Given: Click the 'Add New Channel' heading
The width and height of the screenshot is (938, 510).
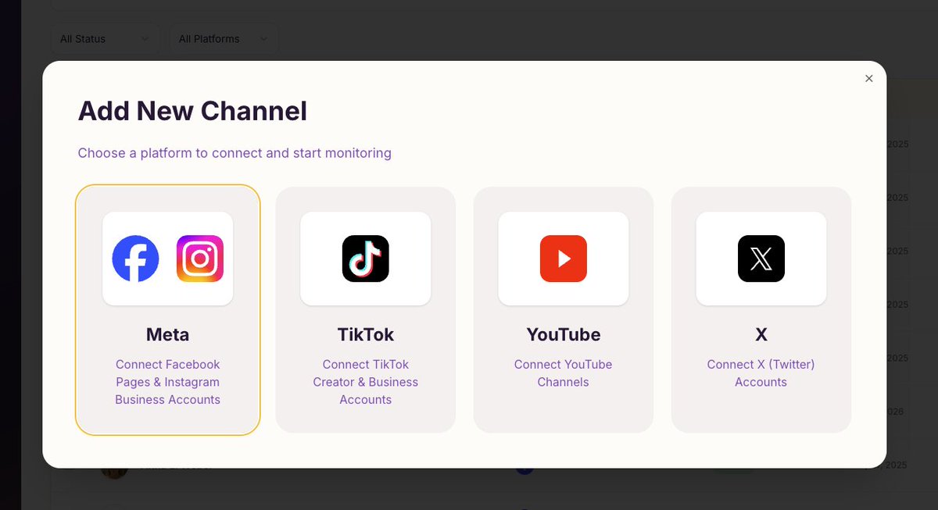Looking at the screenshot, I should tap(192, 111).
